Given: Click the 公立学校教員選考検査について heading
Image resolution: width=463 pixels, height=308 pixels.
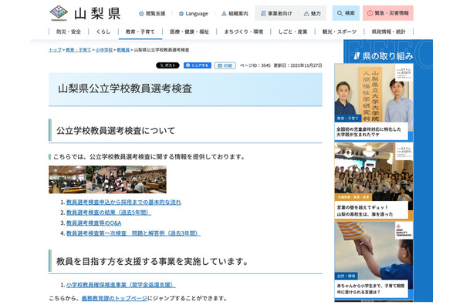Looking at the screenshot, I should pos(116,131).
